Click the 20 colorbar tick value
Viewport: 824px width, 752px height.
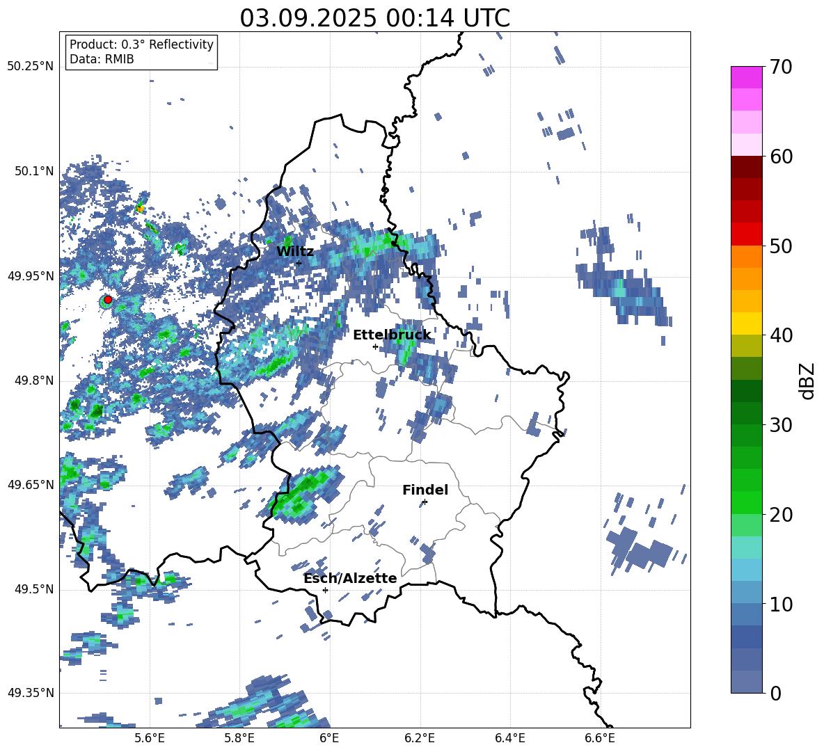coord(781,515)
